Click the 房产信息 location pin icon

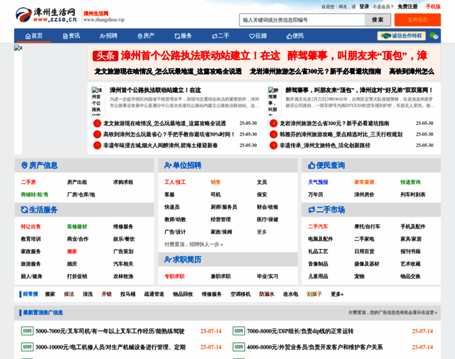coord(25,166)
